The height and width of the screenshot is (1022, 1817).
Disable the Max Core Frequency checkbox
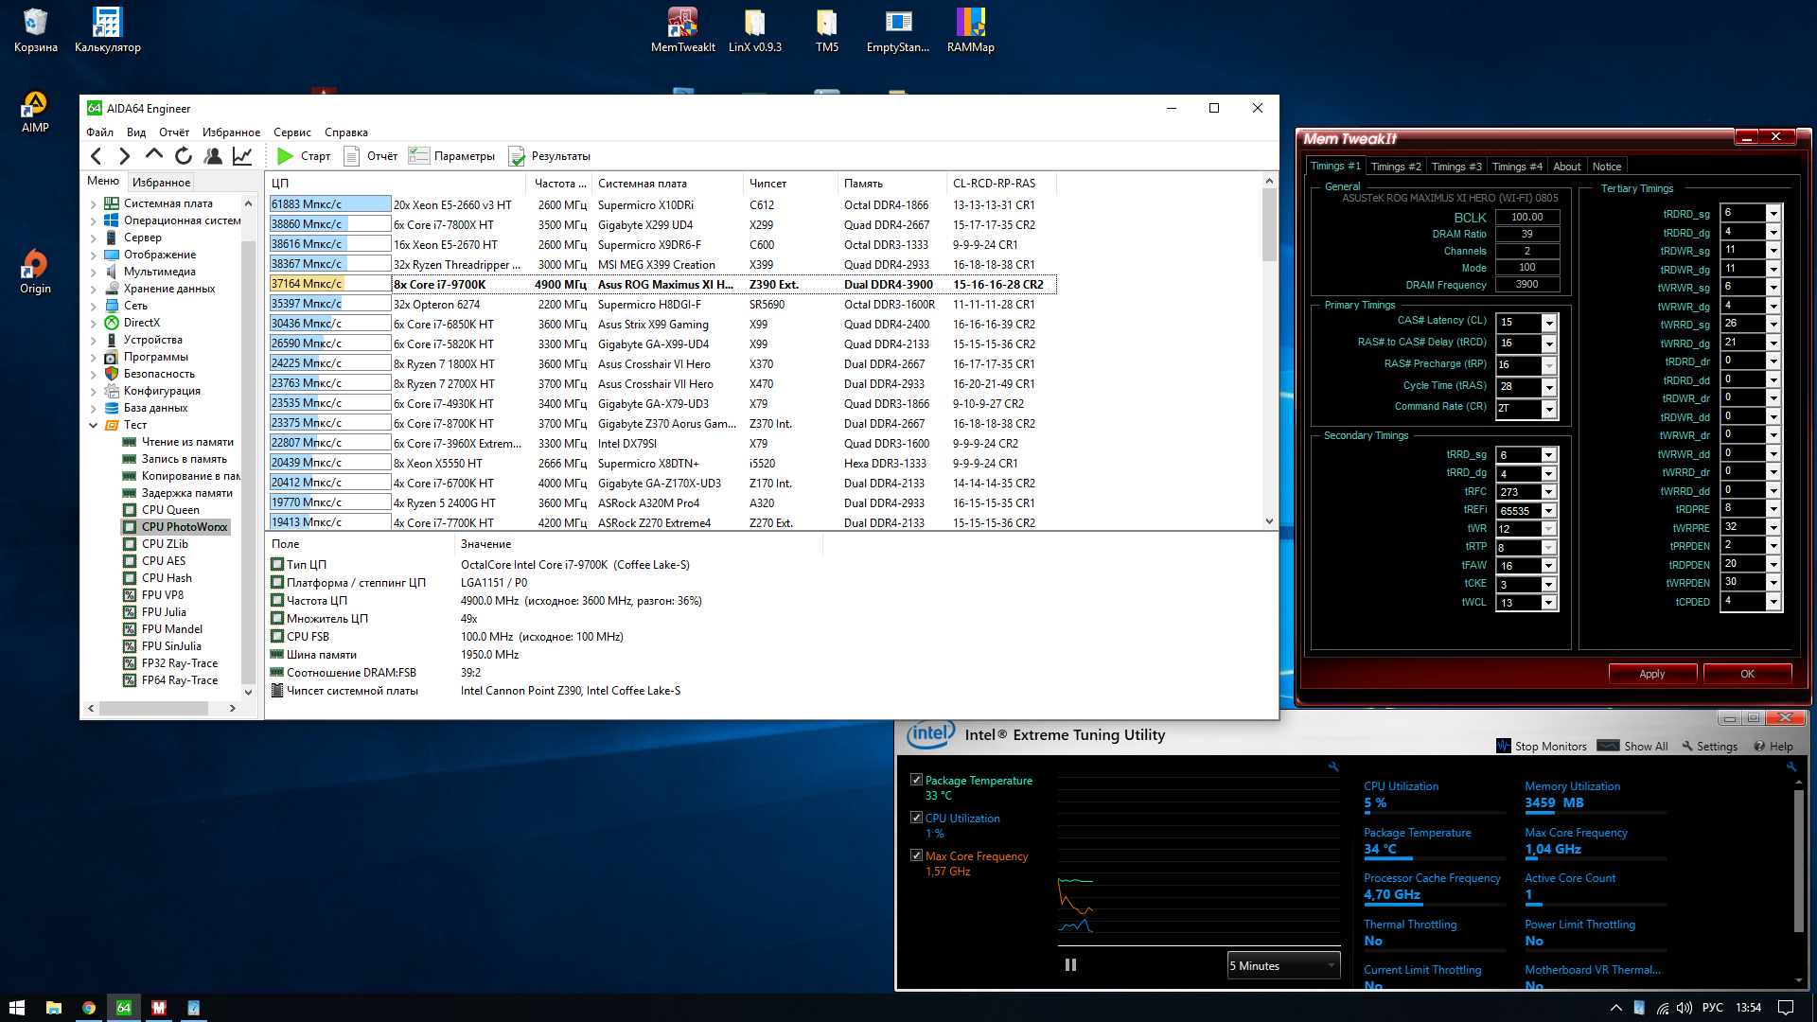tap(916, 855)
